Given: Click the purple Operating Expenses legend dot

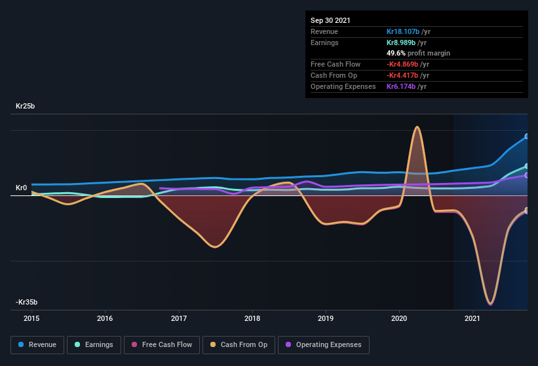Looking at the screenshot, I should [288, 344].
